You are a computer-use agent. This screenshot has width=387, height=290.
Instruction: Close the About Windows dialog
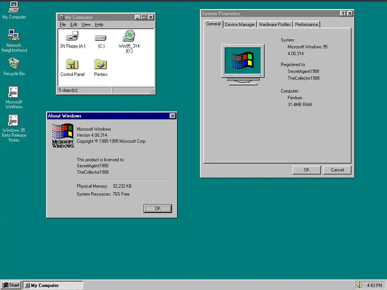(x=173, y=116)
